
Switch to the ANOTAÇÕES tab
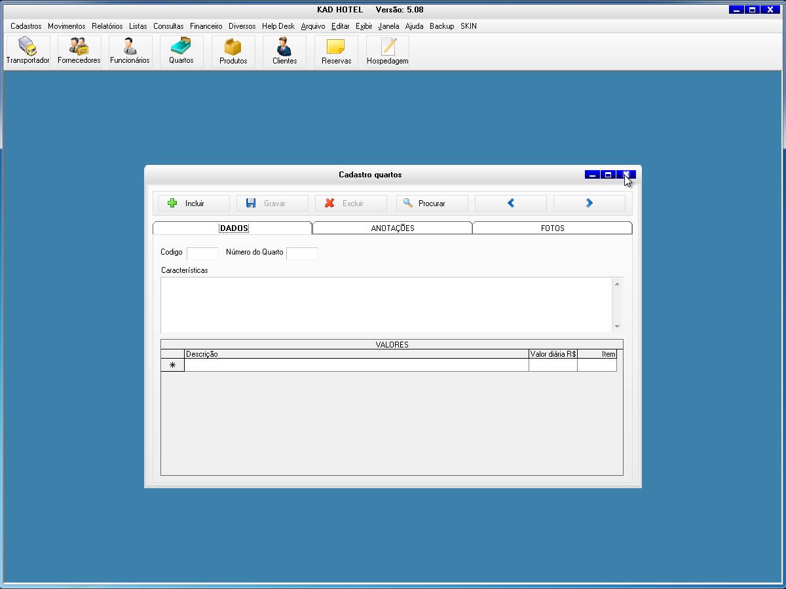(393, 228)
